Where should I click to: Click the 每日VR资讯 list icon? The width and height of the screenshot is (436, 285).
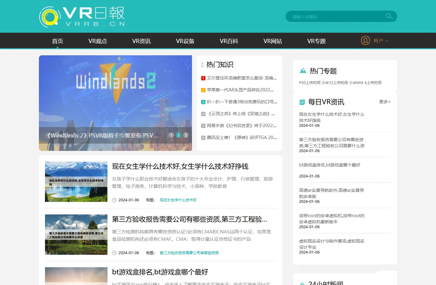tap(302, 102)
